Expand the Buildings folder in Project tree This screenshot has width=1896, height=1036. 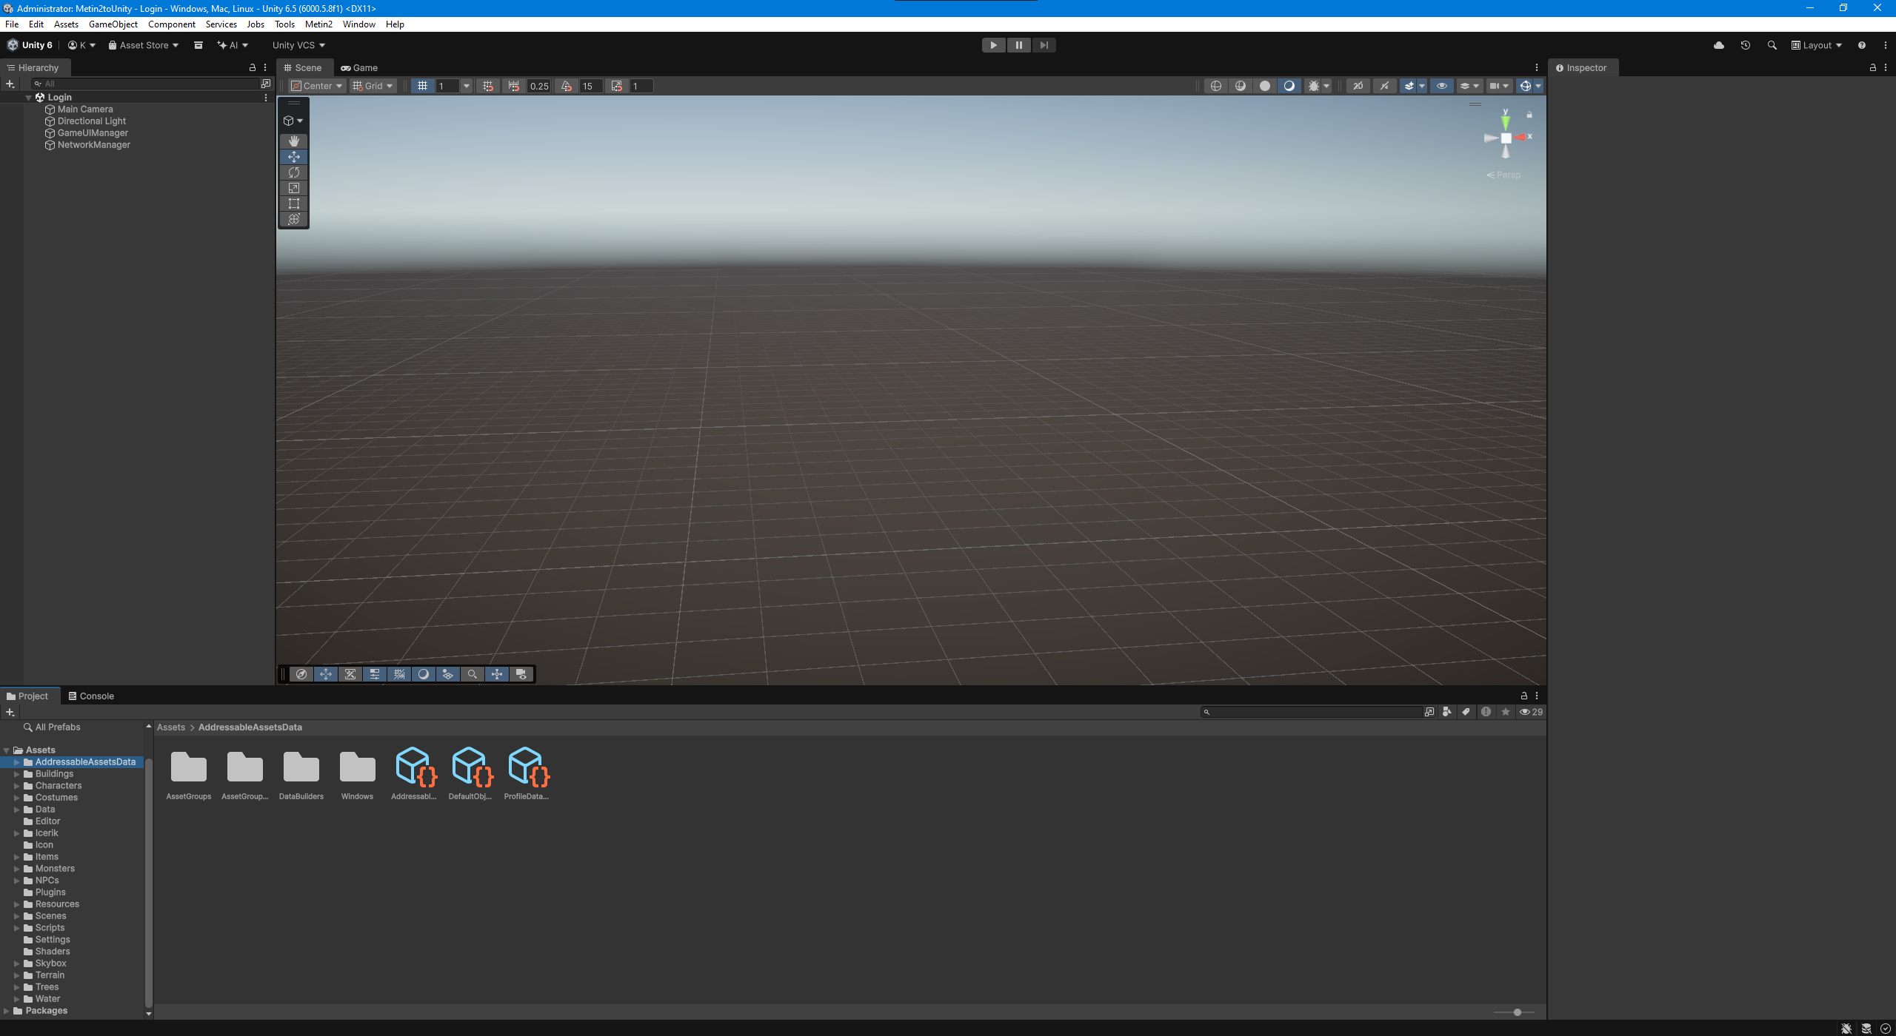pos(17,774)
